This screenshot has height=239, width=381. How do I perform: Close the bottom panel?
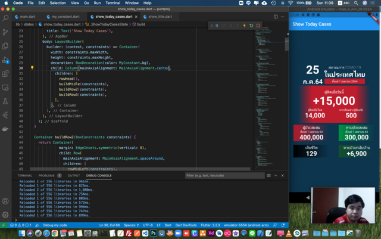283,175
